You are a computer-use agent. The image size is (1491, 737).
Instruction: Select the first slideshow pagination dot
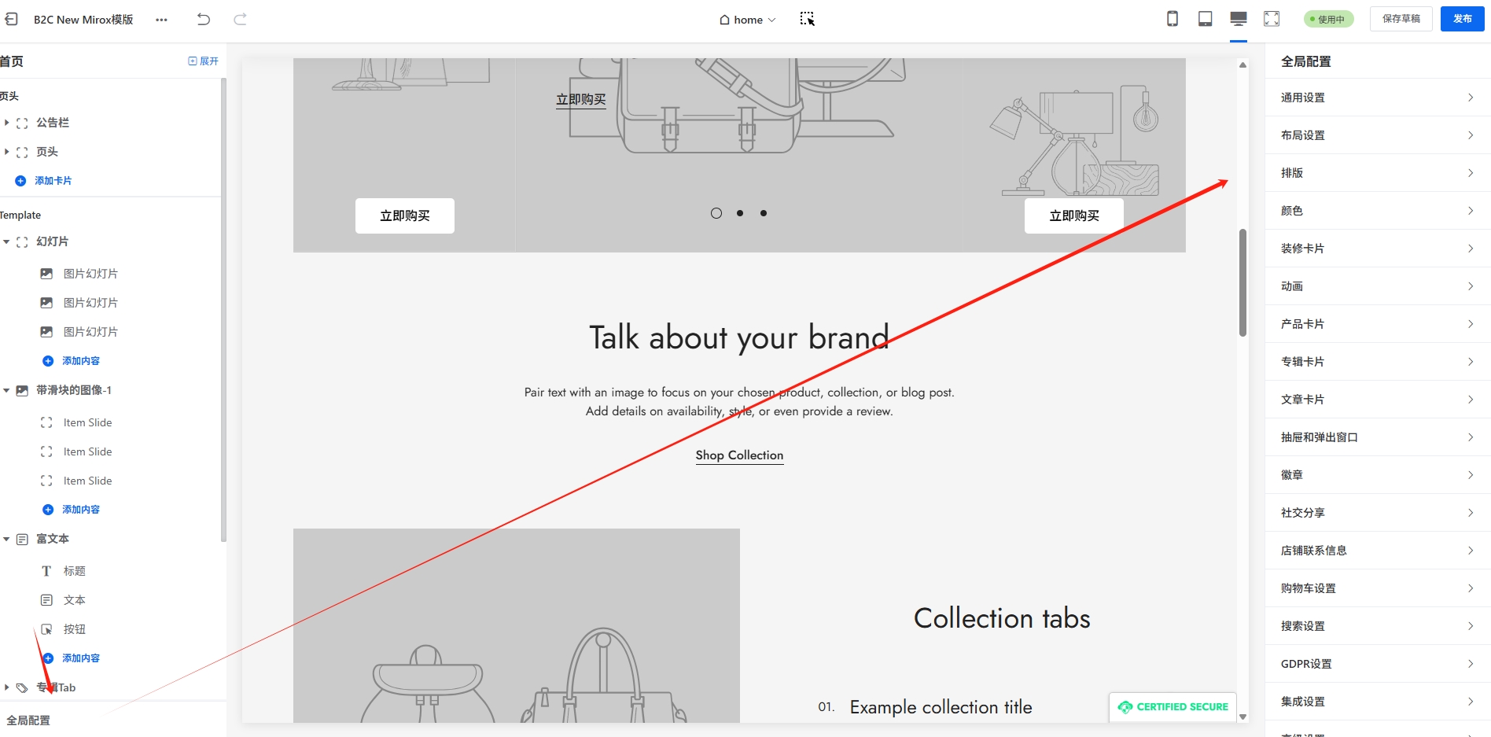coord(716,213)
